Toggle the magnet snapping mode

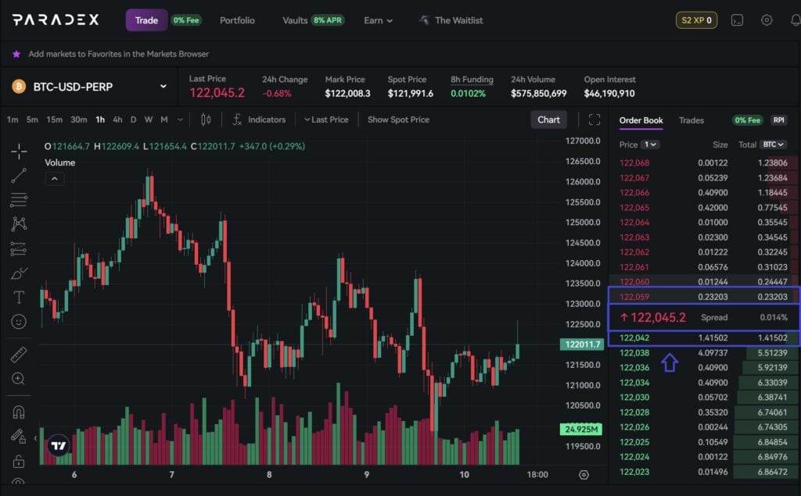click(x=19, y=412)
